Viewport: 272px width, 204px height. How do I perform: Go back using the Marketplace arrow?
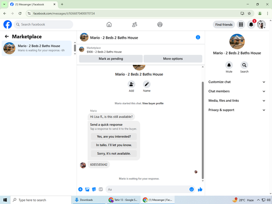point(7,36)
